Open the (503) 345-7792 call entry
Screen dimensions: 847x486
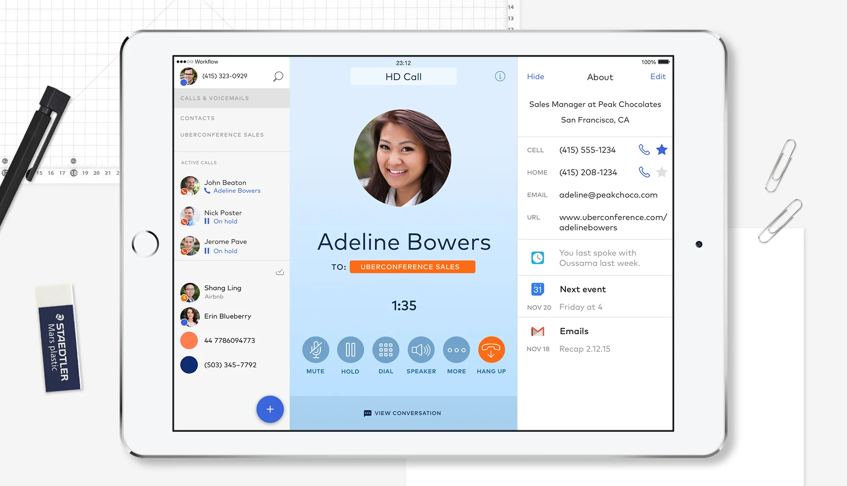(x=232, y=365)
